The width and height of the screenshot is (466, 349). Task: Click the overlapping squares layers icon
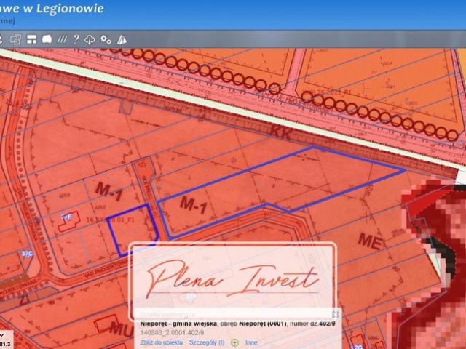[15, 39]
